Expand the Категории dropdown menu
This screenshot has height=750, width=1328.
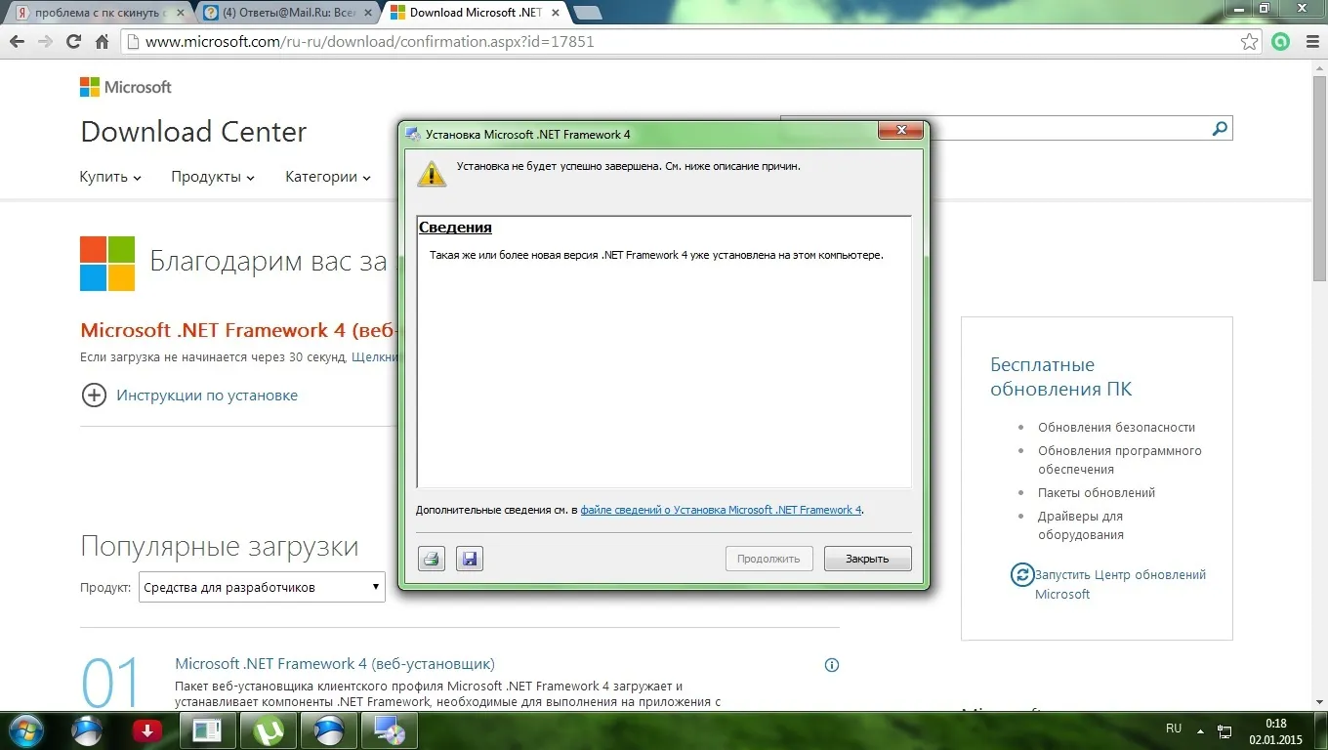click(327, 177)
